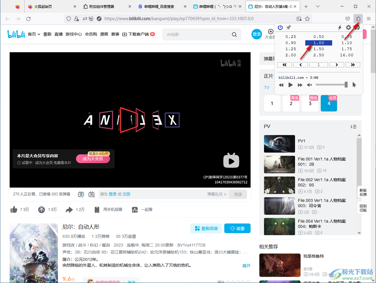Expand 首页 dropdown menu
This screenshot has width=376, height=283.
pos(34,34)
